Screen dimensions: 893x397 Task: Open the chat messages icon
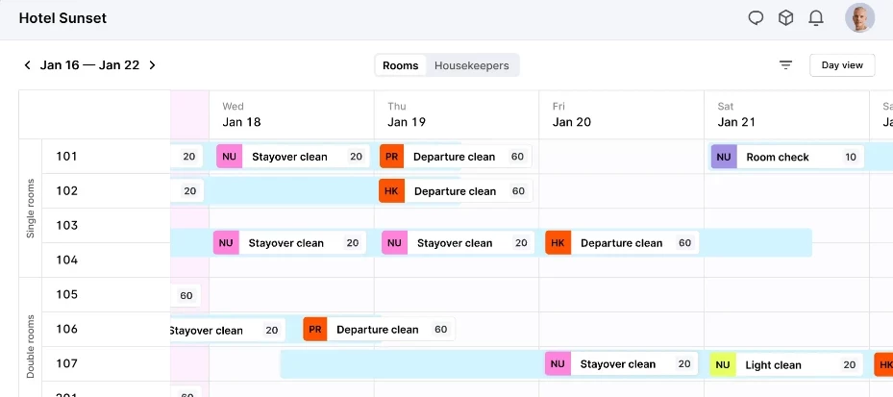pos(756,17)
